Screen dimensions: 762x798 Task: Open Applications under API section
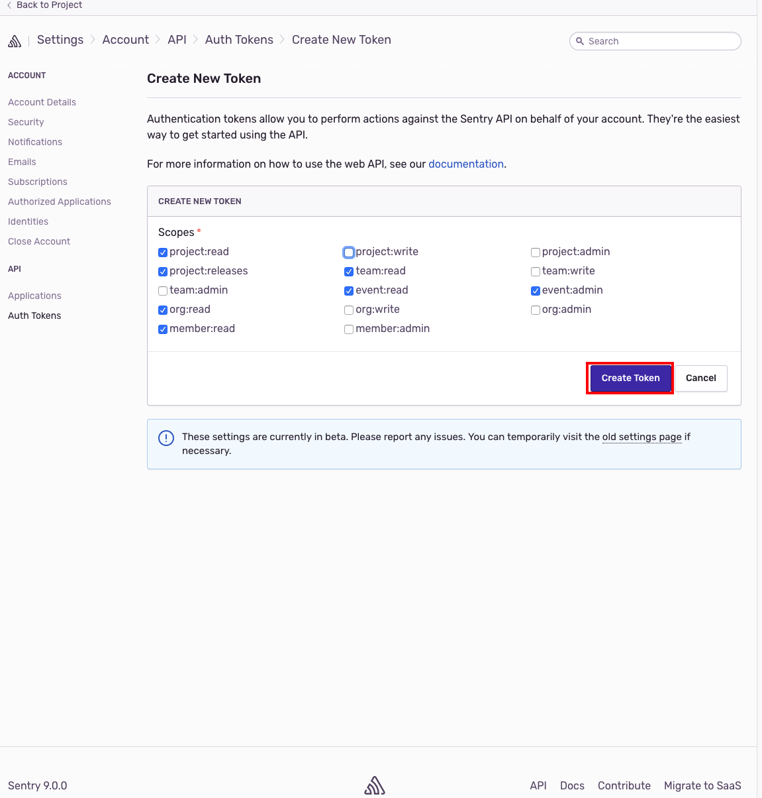tap(34, 296)
